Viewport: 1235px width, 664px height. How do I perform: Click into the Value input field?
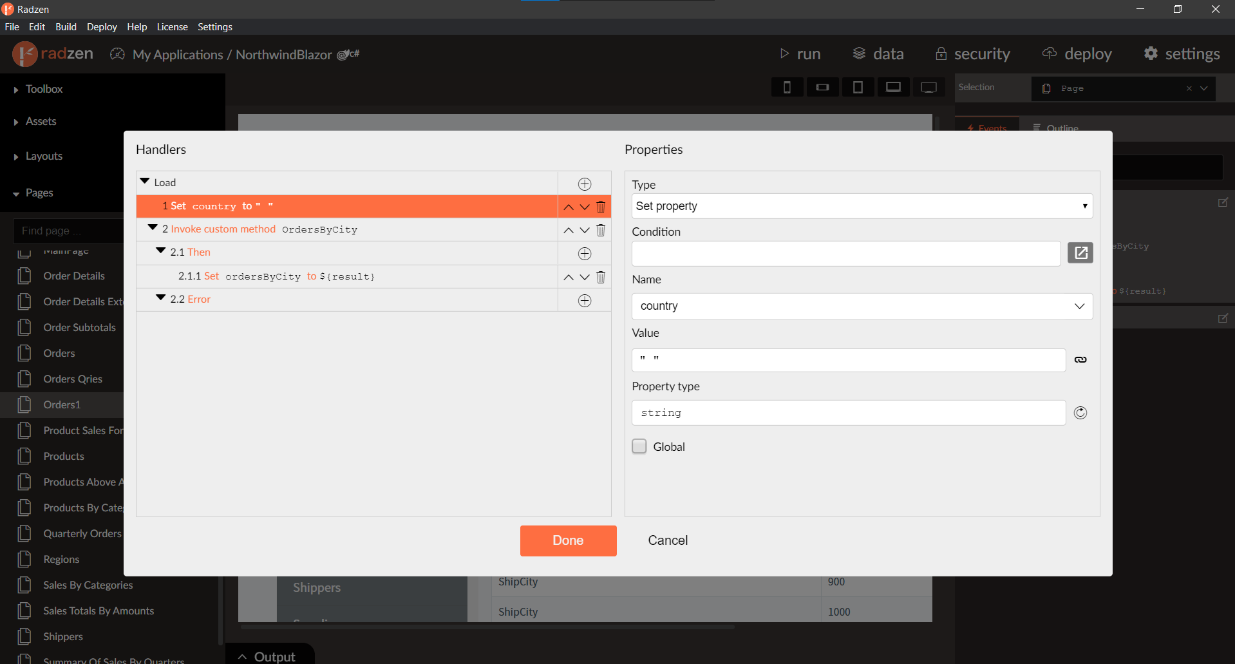[x=848, y=360]
